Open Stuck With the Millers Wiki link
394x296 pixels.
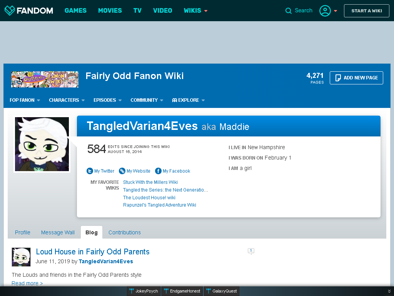click(150, 182)
